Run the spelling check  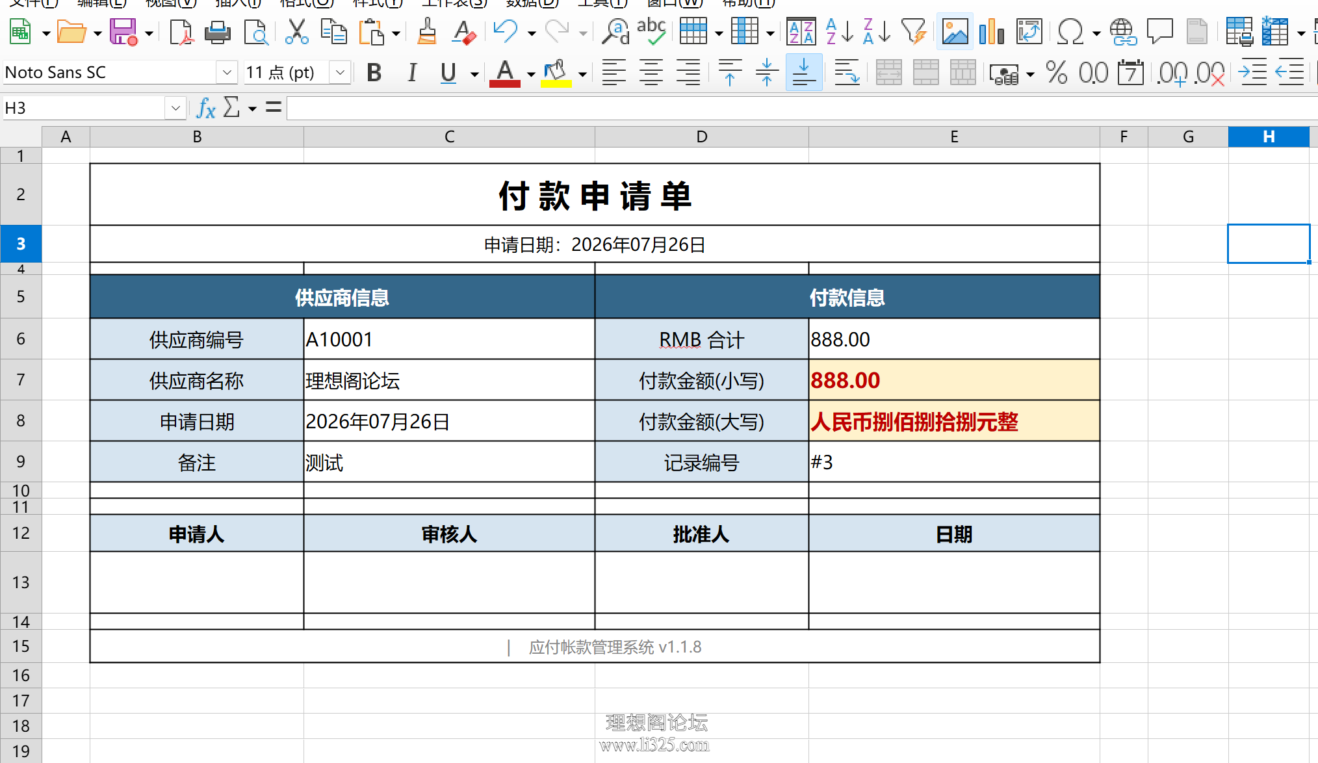coord(651,31)
